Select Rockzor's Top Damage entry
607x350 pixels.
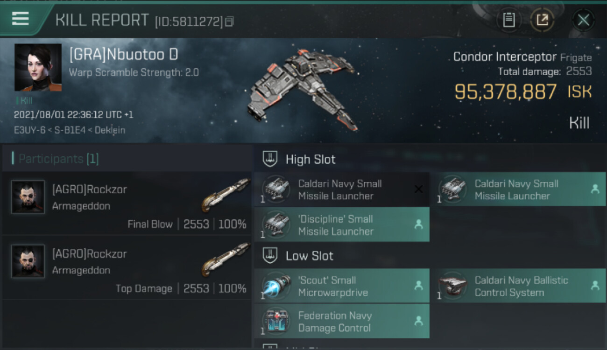tap(127, 267)
